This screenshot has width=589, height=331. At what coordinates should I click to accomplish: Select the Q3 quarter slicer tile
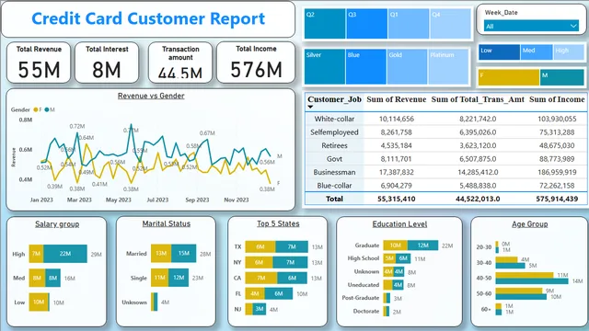click(366, 24)
